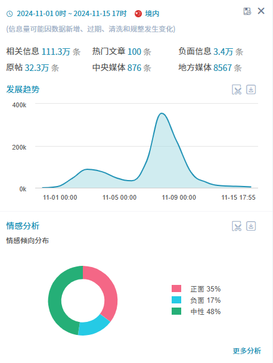Close the analysis panel

tap(261, 11)
